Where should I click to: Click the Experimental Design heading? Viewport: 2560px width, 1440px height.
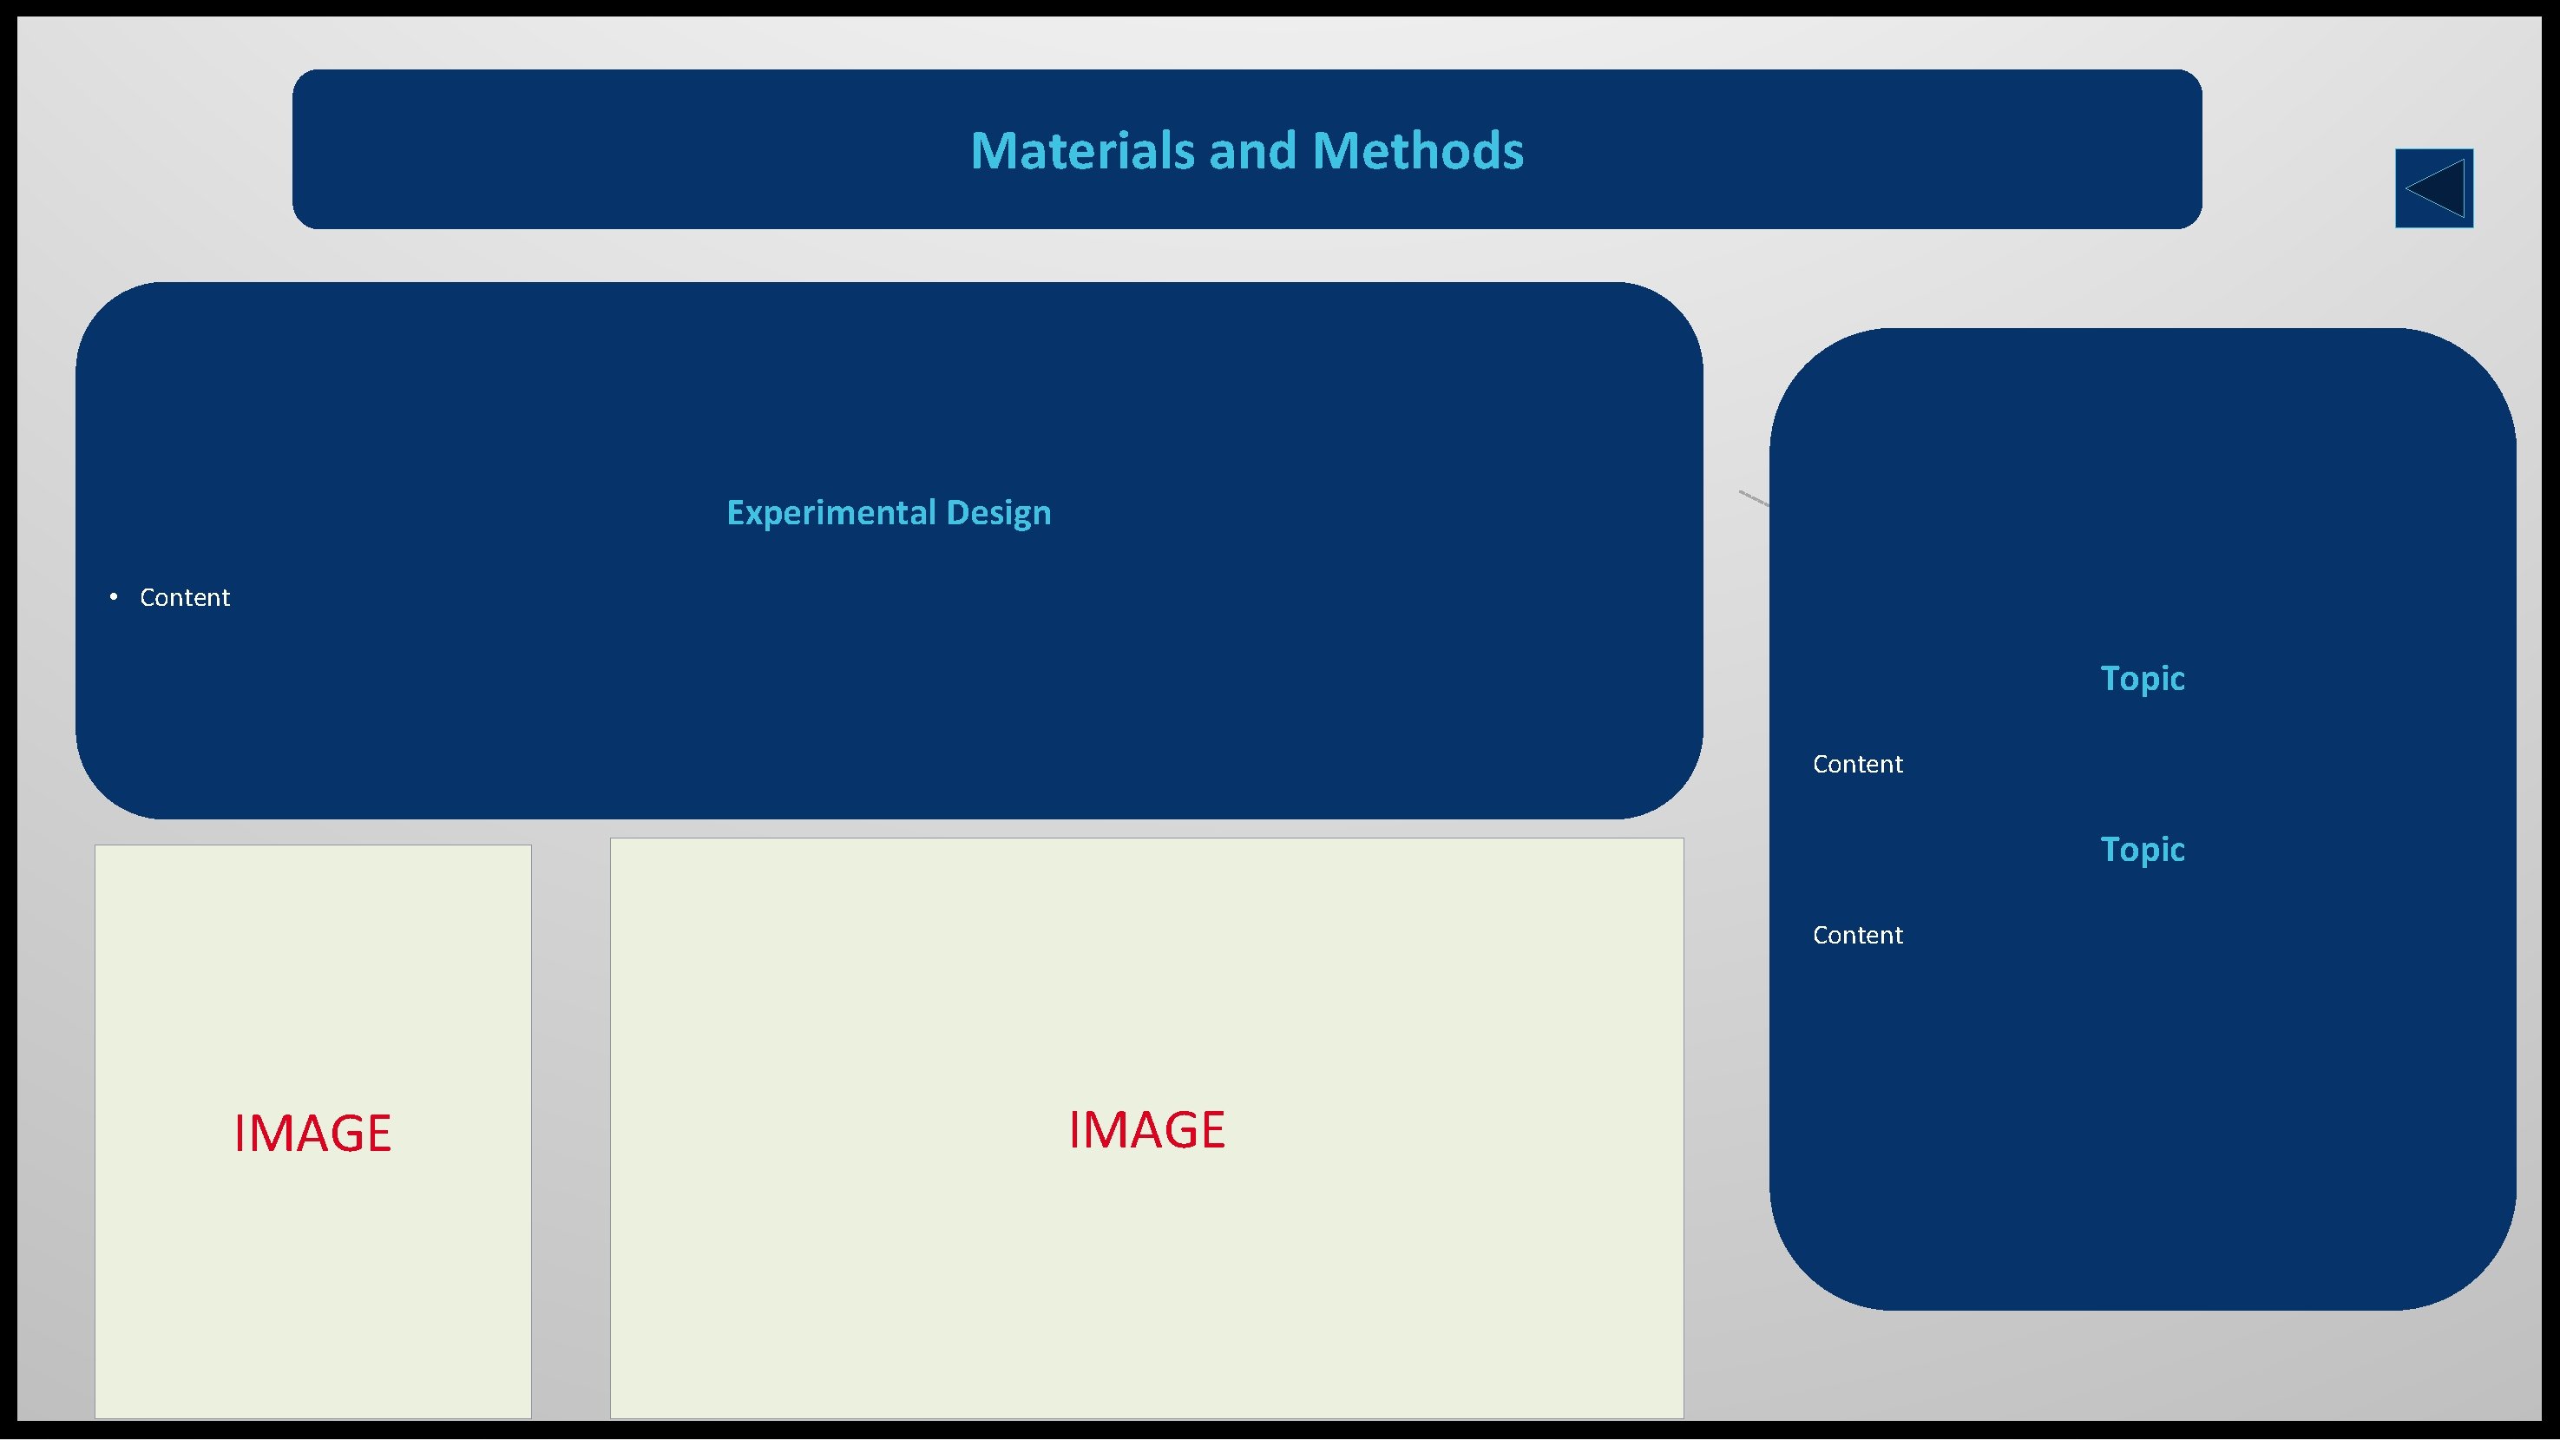(889, 513)
